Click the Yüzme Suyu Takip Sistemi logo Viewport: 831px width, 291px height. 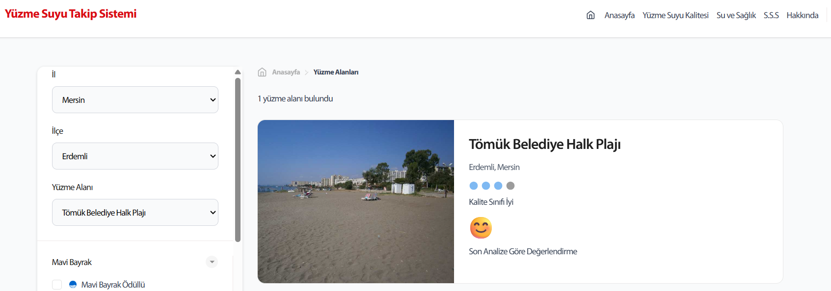pyautogui.click(x=71, y=14)
